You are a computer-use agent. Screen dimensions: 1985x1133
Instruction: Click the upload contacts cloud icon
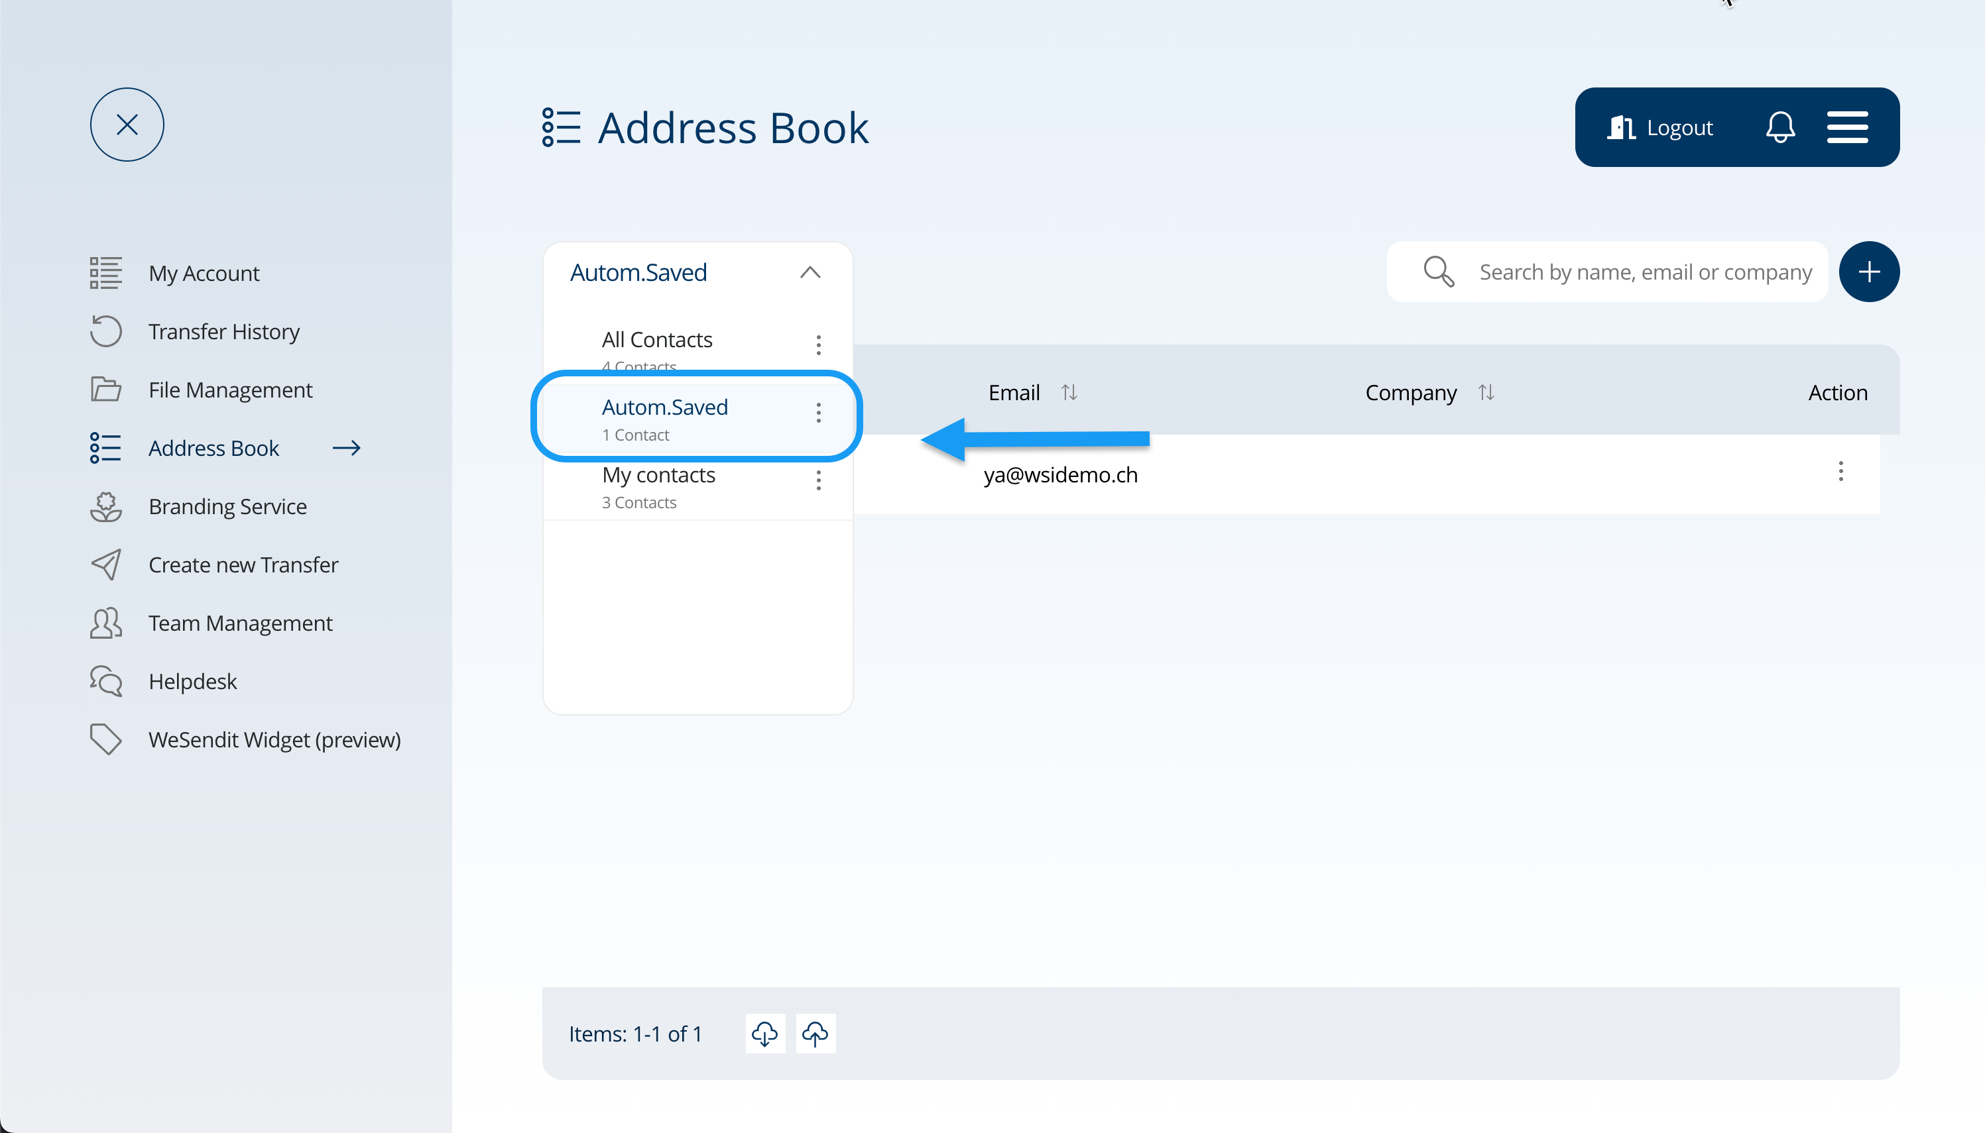[815, 1034]
